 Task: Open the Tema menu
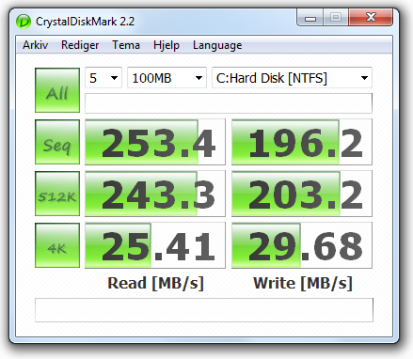126,45
